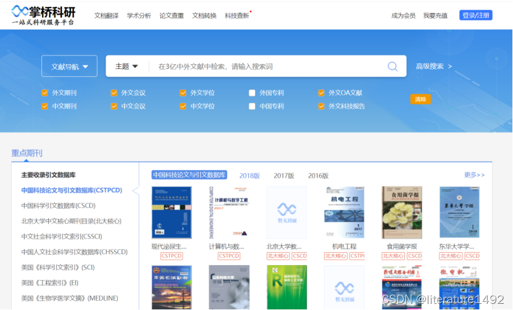Viewport: 513px width, 310px height.
Task: Select 中文社会科学引文索引(CSSCI)
Action: 62,237
